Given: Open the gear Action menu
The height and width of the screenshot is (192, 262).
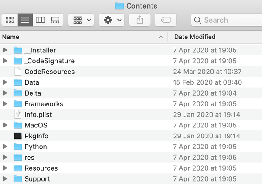Looking at the screenshot, I should tap(112, 20).
